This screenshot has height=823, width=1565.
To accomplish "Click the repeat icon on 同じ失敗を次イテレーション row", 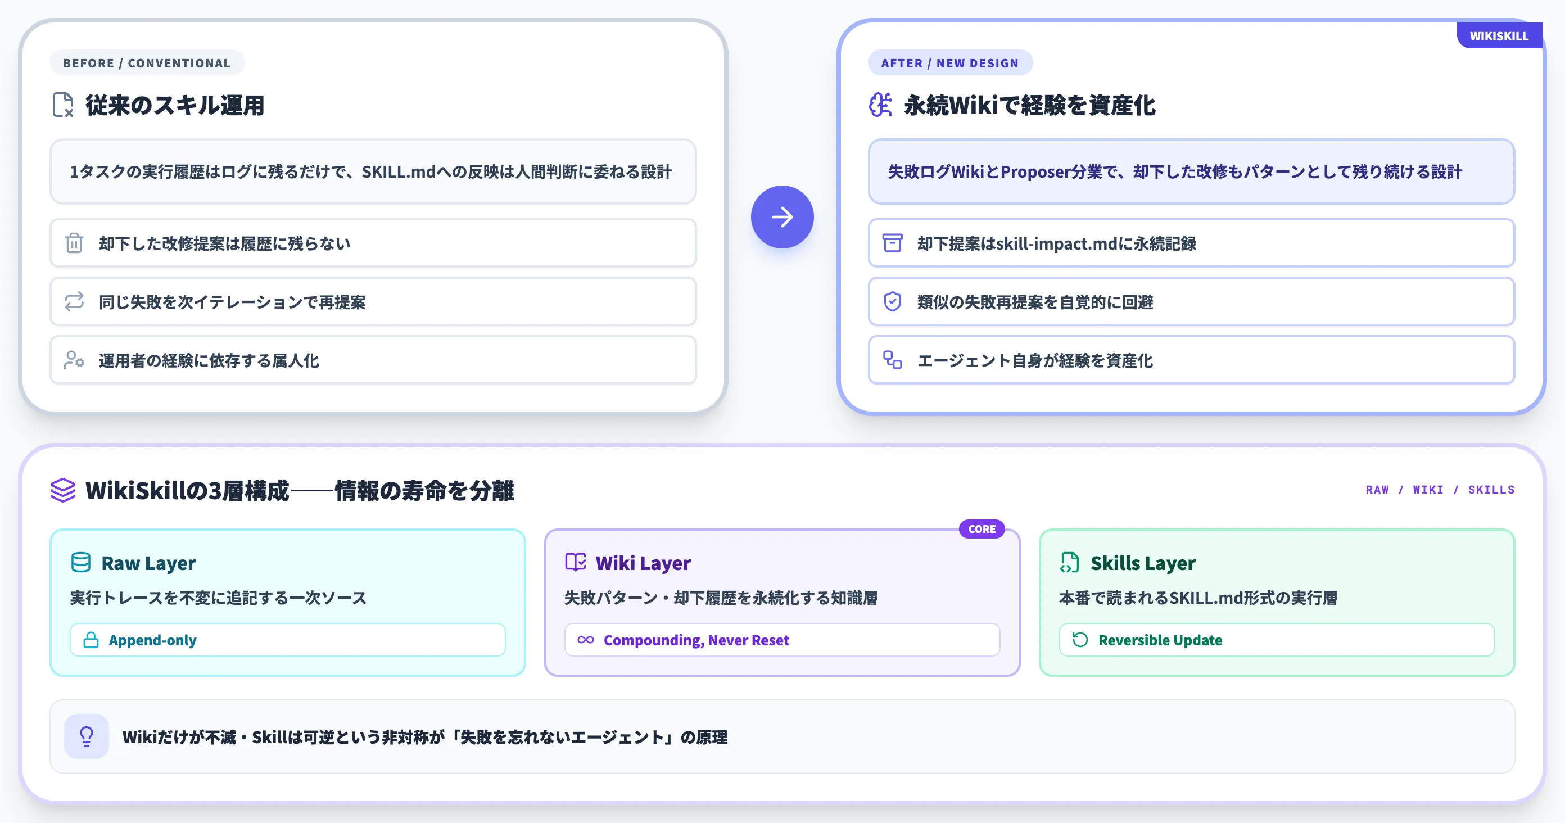I will [74, 302].
